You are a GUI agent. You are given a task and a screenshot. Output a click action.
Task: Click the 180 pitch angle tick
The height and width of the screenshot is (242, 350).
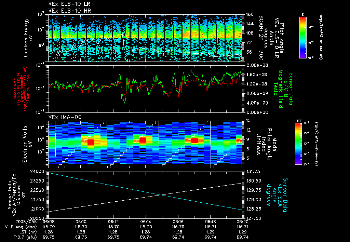coord(250,14)
